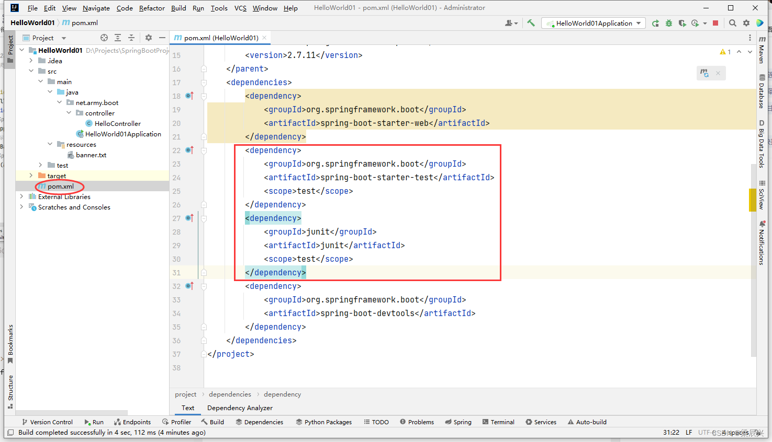This screenshot has width=772, height=442.
Task: Switch to the Dependency Analyzer tab
Action: coord(240,408)
